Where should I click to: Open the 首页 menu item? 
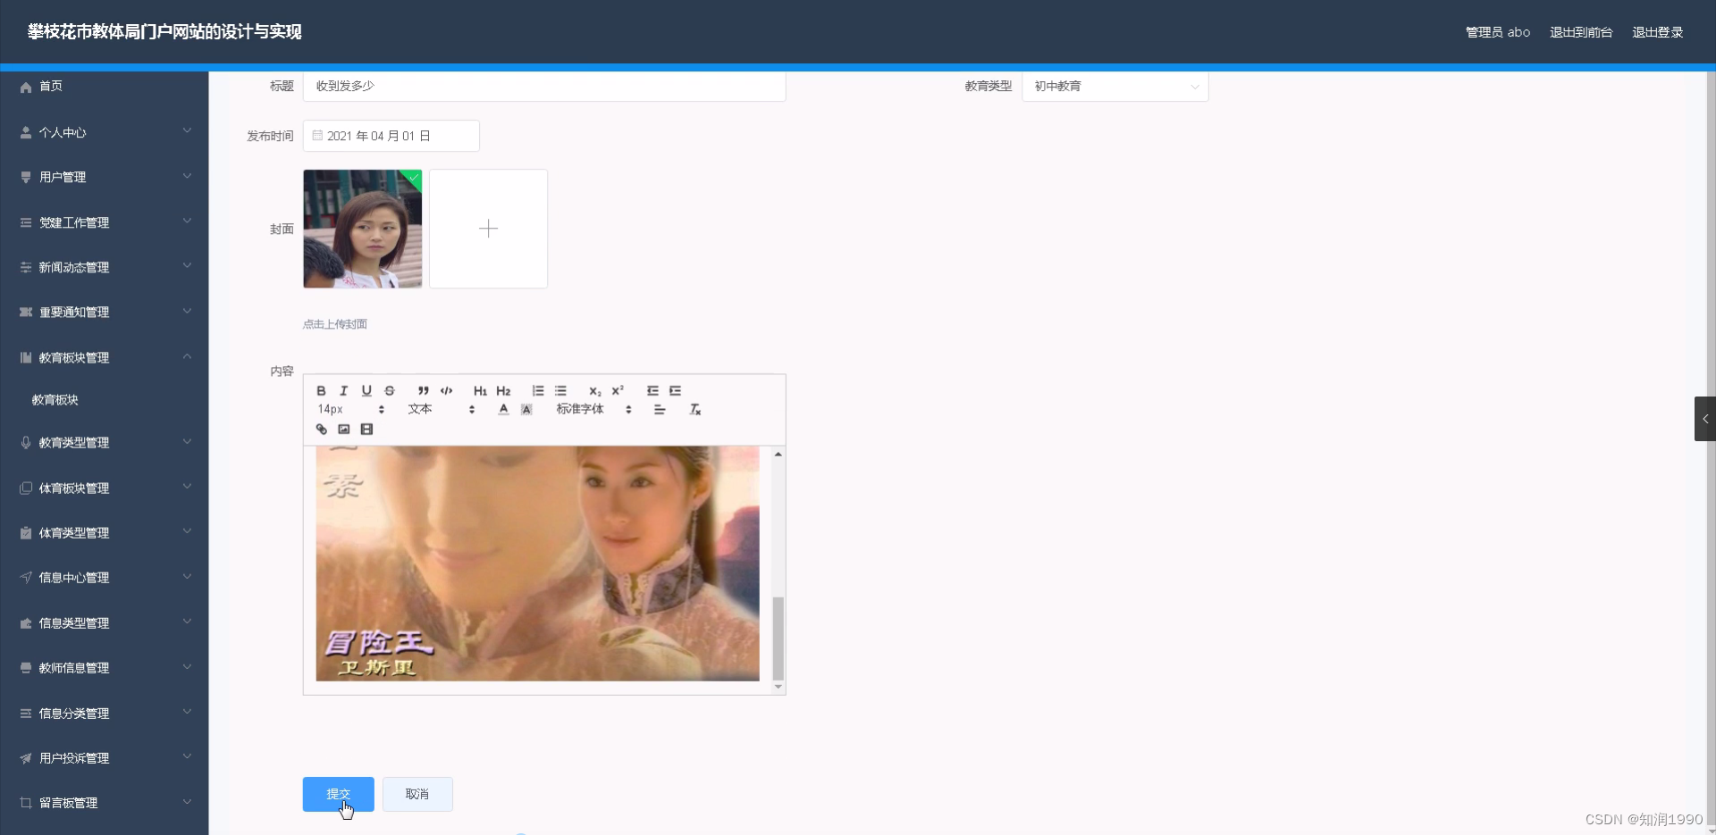point(49,86)
